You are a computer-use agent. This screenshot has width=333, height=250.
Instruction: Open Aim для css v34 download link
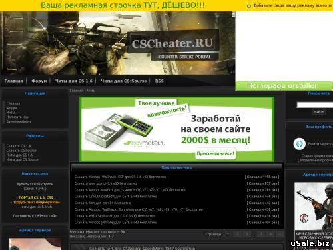point(103,203)
